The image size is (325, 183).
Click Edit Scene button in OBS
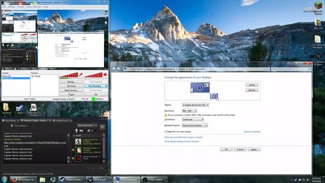pos(71,86)
